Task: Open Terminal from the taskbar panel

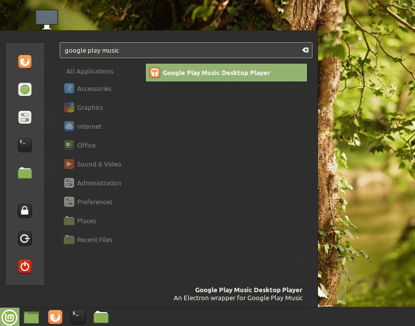Action: coord(78,317)
